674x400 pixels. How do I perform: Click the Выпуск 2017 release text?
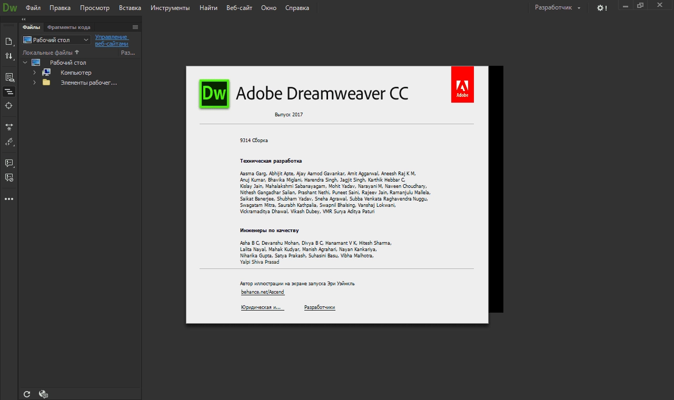[x=289, y=115]
